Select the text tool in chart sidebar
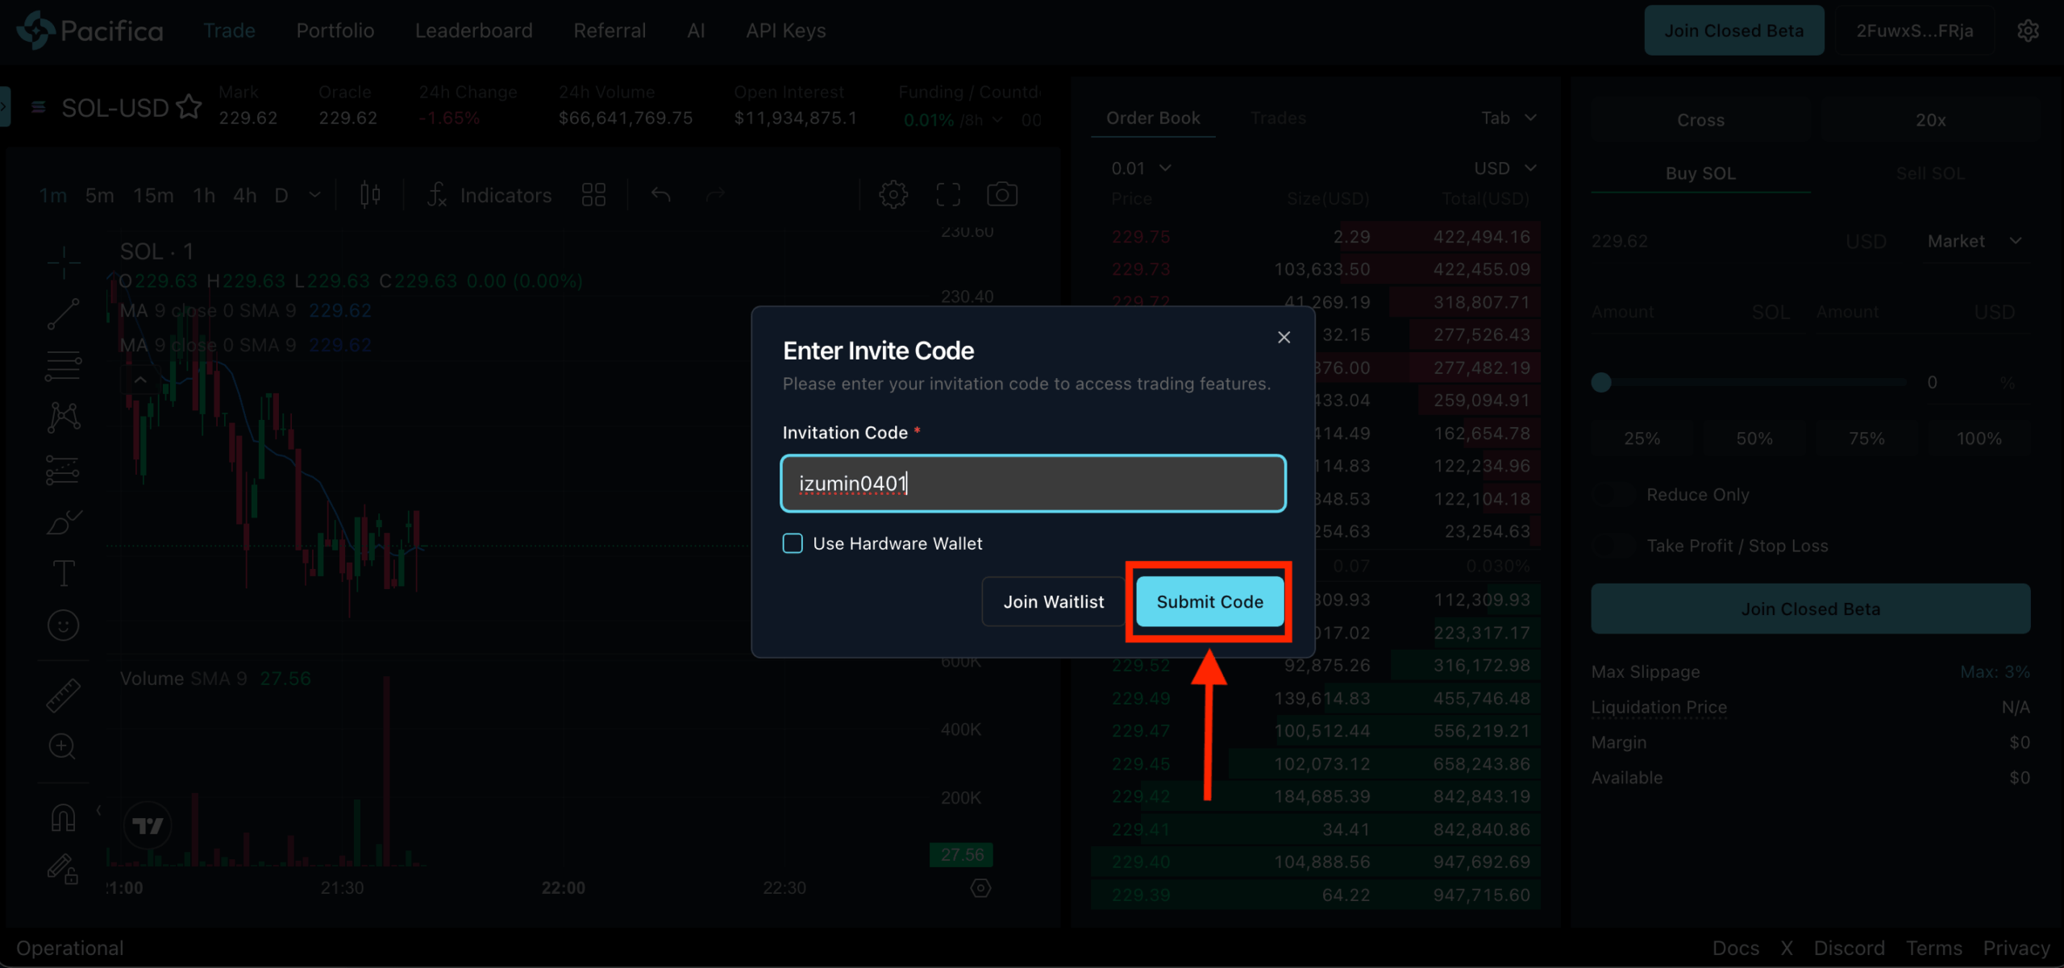 pos(63,573)
